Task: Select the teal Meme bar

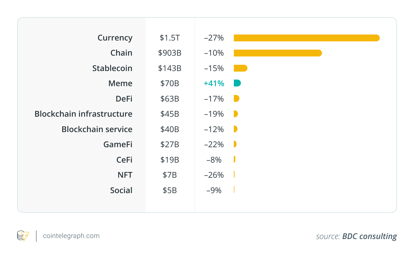Action: pos(237,83)
